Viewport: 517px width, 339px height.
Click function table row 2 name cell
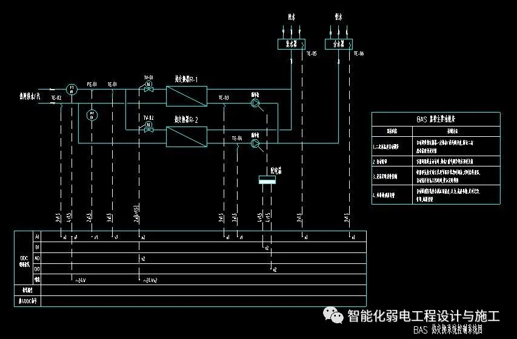(392, 162)
